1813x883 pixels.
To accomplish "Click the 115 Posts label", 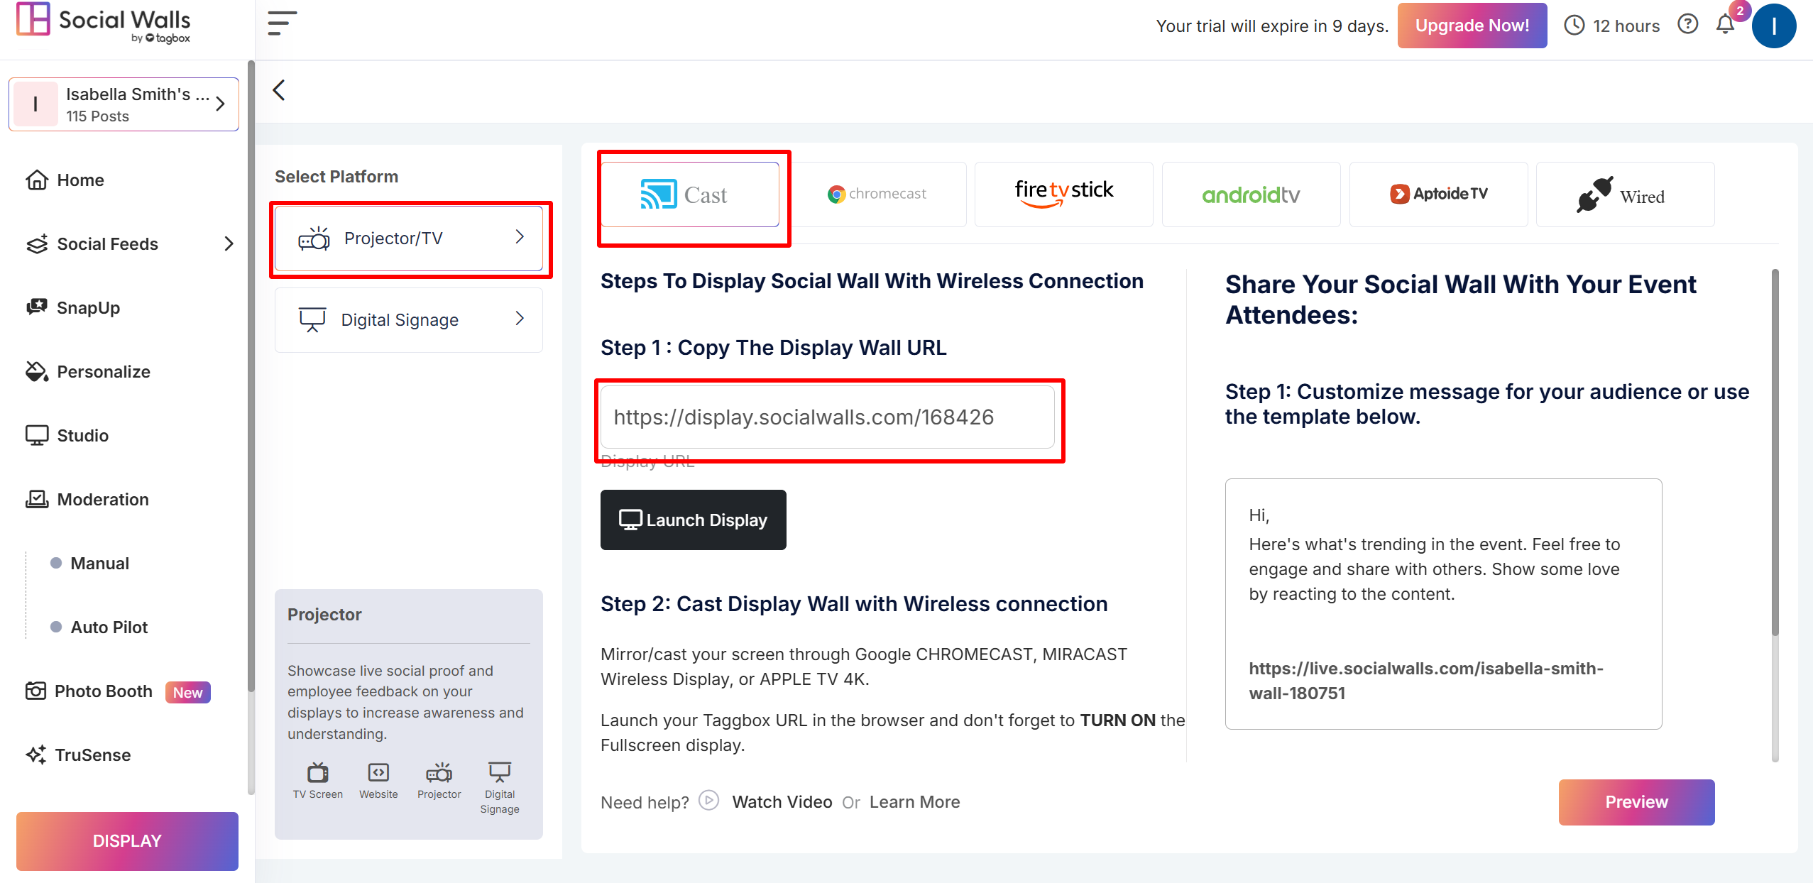I will point(97,116).
